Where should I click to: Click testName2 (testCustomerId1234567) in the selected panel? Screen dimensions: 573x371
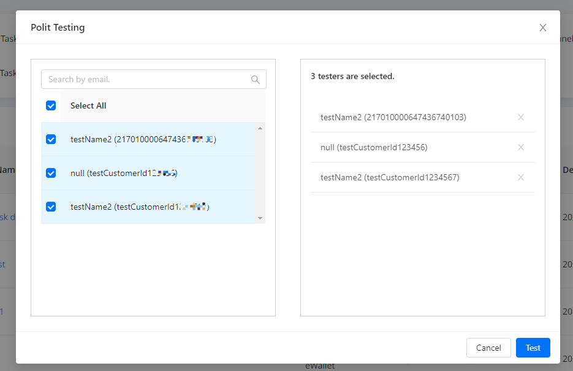390,177
